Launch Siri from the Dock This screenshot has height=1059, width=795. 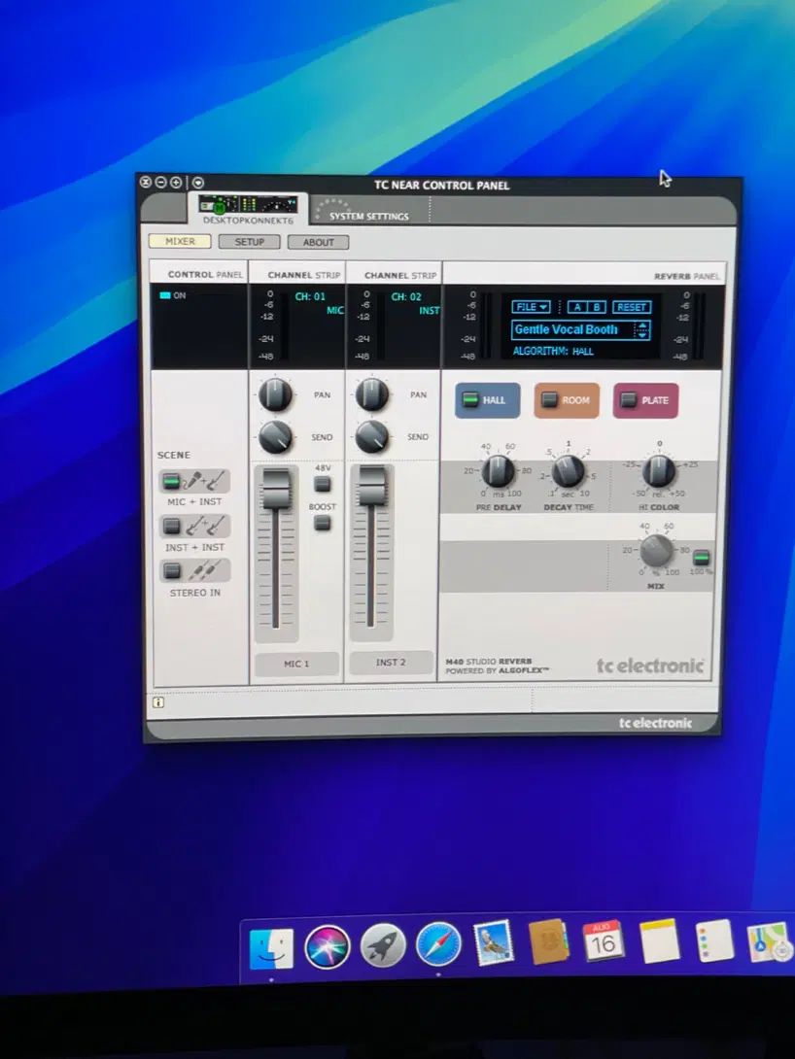click(328, 947)
